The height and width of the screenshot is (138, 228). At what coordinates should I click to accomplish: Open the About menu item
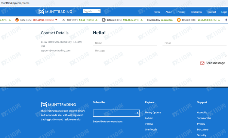click(x=169, y=12)
